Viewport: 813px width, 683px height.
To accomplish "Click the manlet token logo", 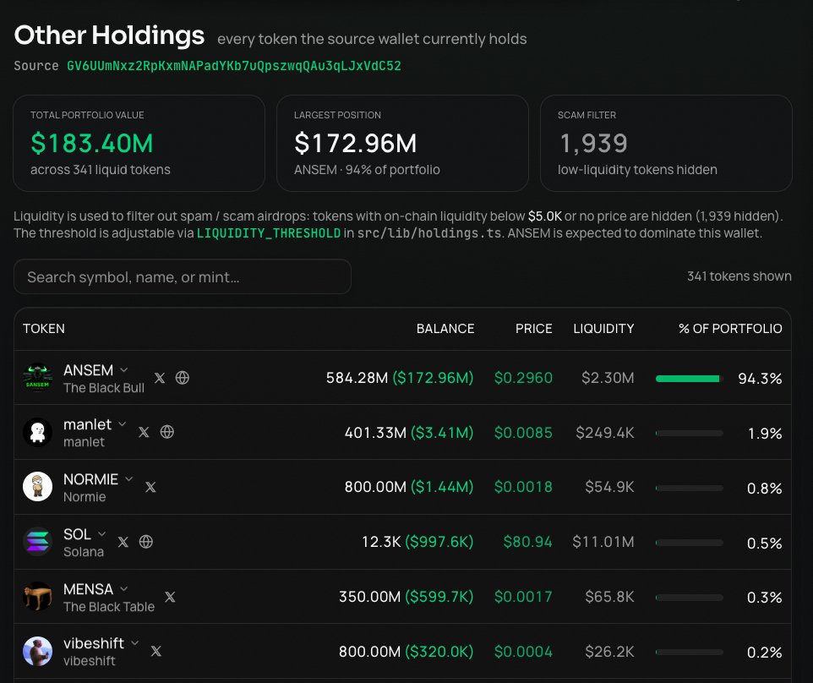I will pyautogui.click(x=37, y=432).
